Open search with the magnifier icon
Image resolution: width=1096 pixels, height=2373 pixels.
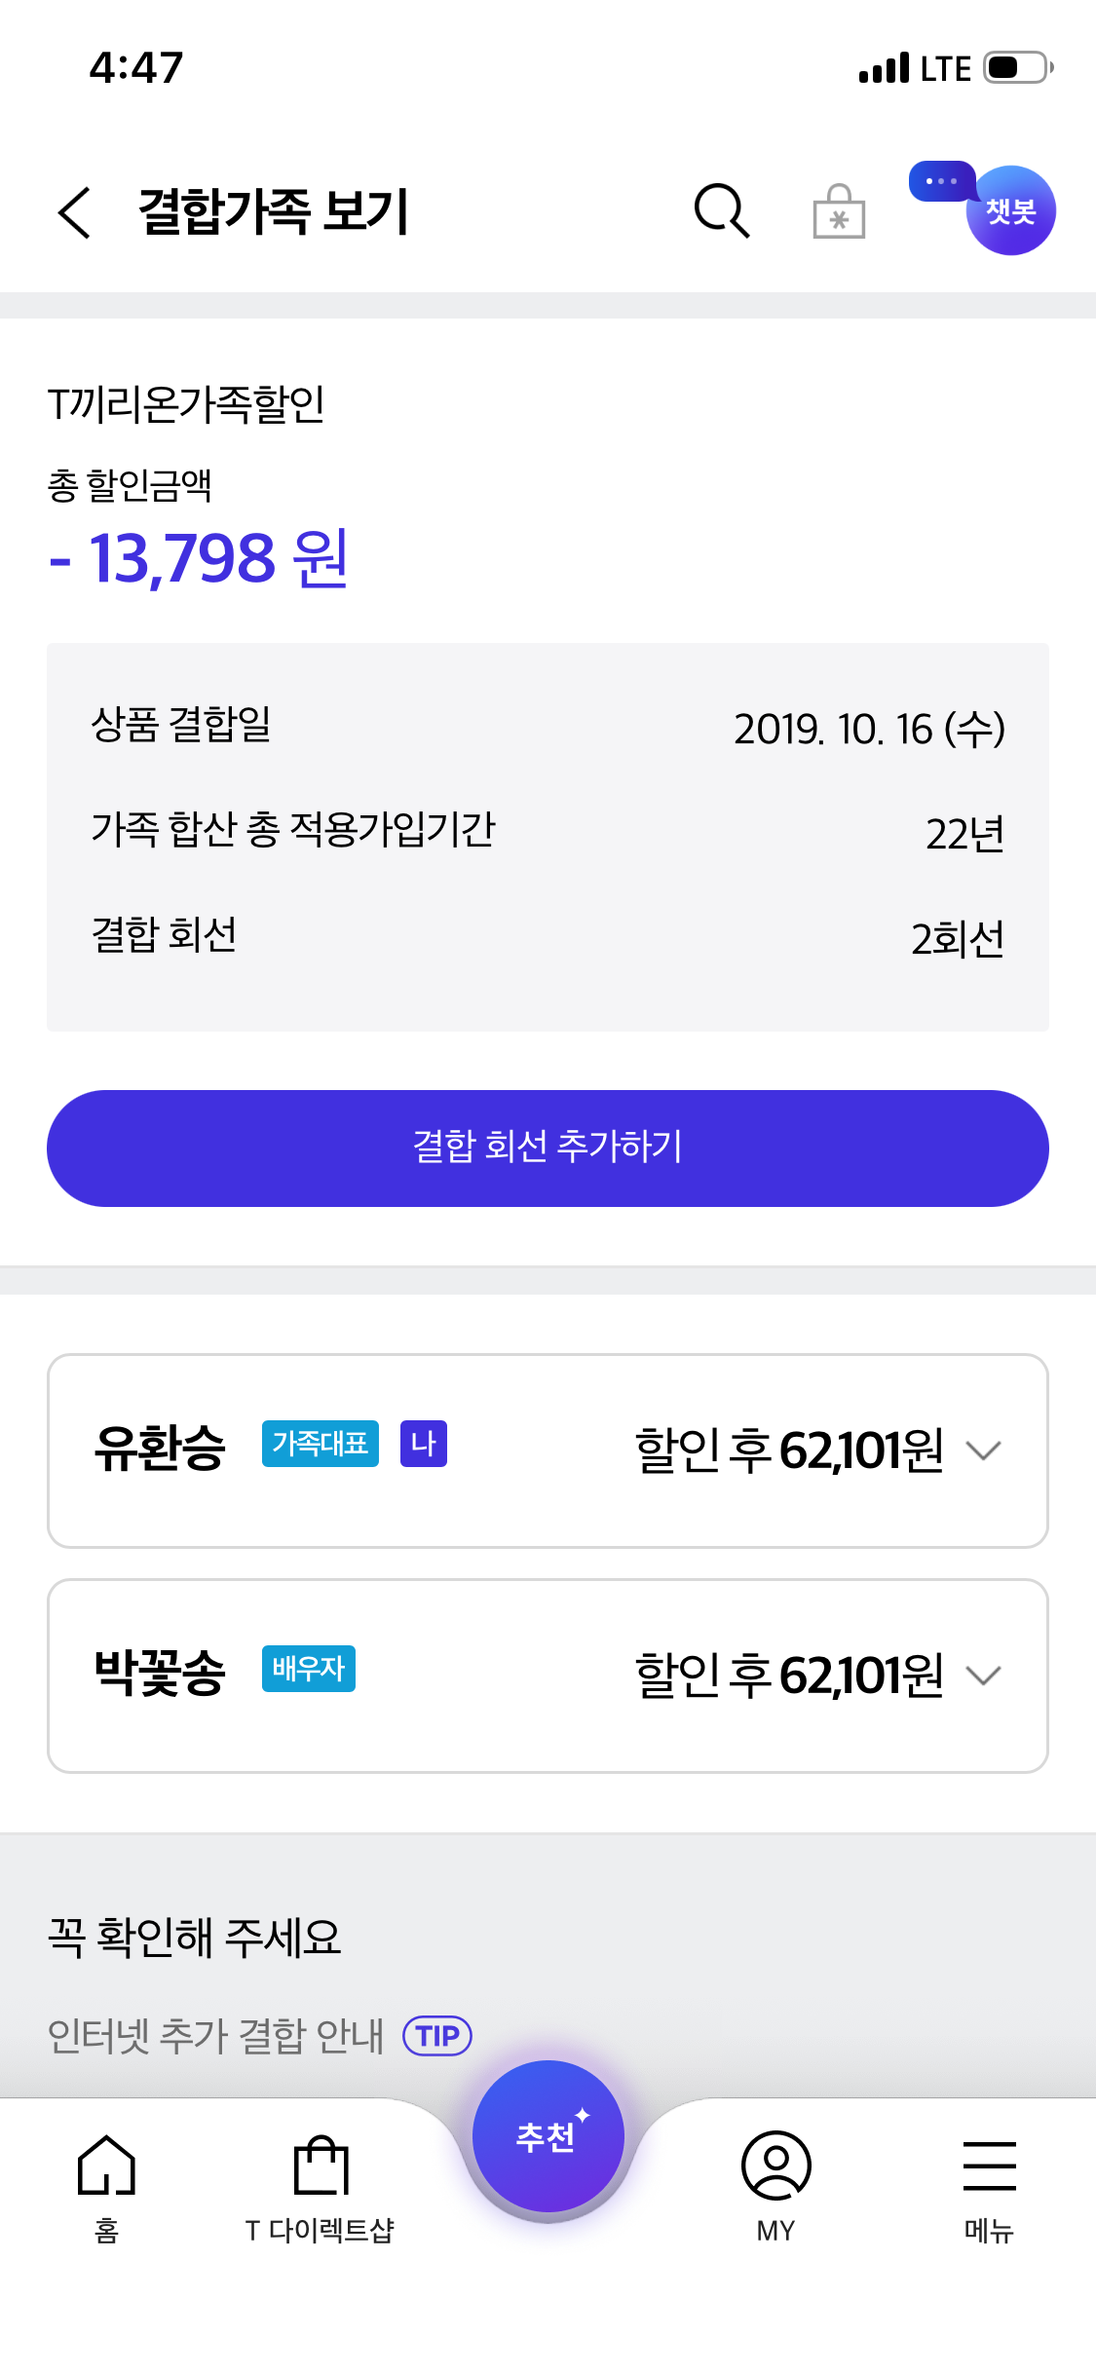721,210
